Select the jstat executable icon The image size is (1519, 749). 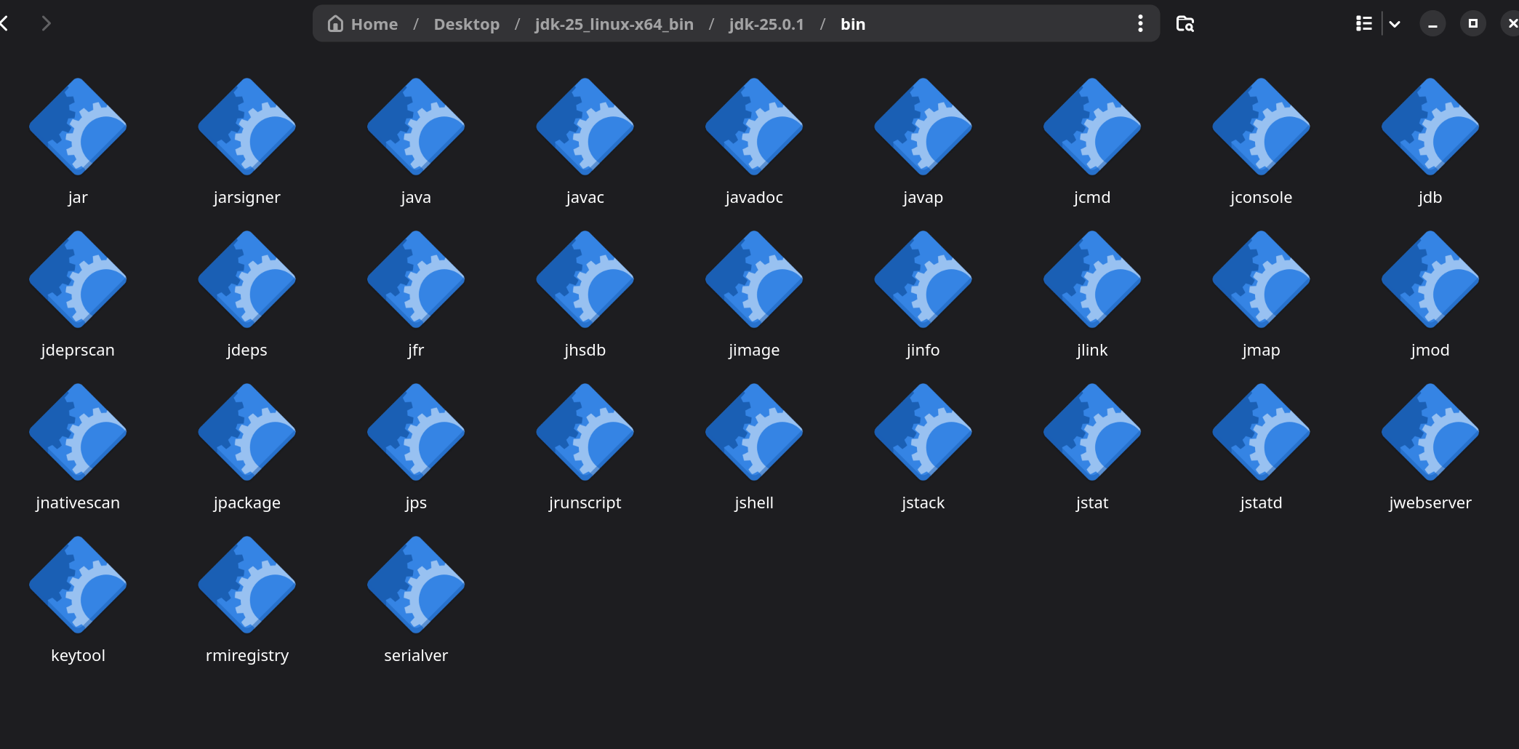click(1092, 432)
